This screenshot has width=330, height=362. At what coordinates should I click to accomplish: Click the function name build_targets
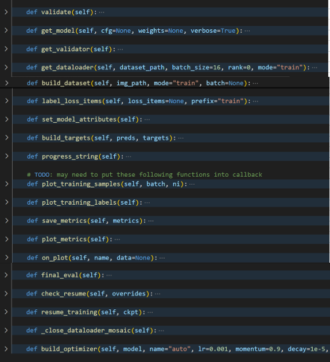click(66, 138)
